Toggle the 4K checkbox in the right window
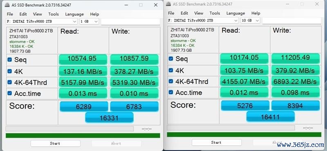 point(171,70)
